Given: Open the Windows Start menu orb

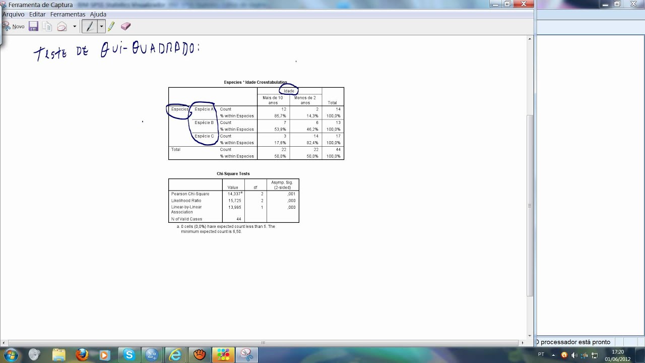Looking at the screenshot, I should 11,355.
